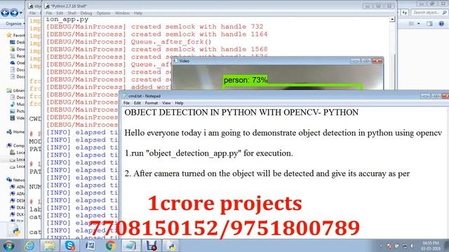Open the DESK computer under Network
This screenshot has width=449, height=252.
[18, 201]
